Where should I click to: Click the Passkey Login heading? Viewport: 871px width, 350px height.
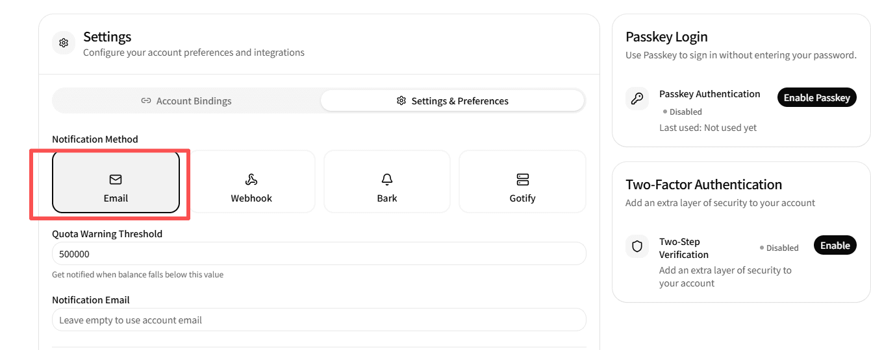point(666,37)
